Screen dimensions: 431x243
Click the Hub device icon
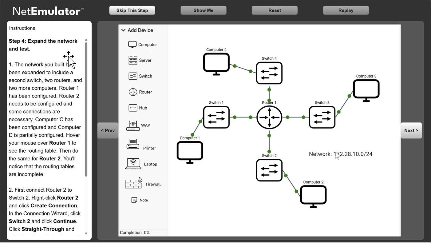133,108
